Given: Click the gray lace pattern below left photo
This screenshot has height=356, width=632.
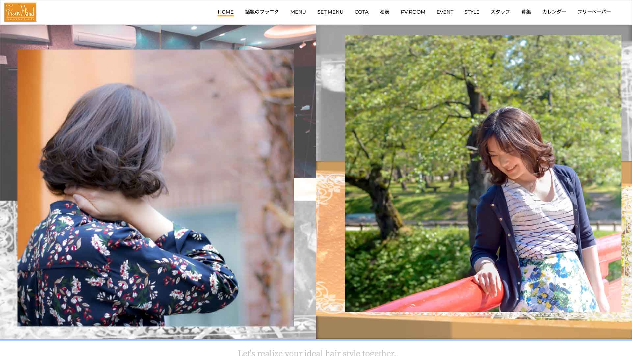Looking at the screenshot, I should click(158, 333).
